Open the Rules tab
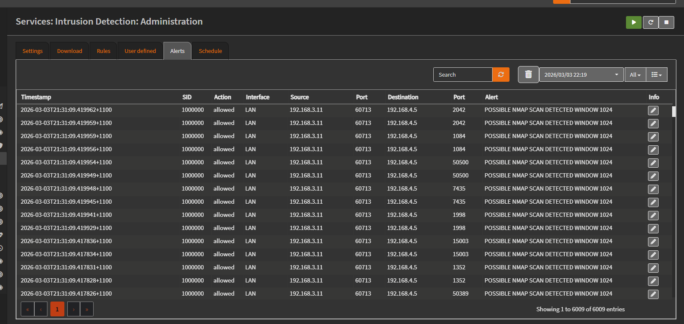Screen dimensions: 684x324 pyautogui.click(x=103, y=51)
